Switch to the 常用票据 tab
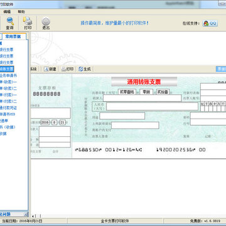The width and height of the screenshot is (226, 226). [x=14, y=36]
